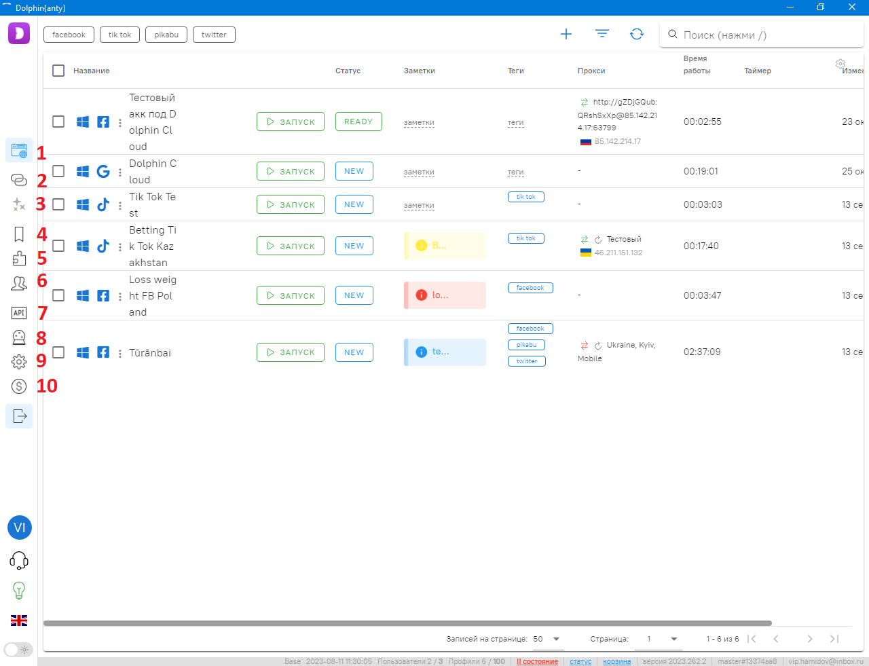Open the headset support icon

[19, 560]
